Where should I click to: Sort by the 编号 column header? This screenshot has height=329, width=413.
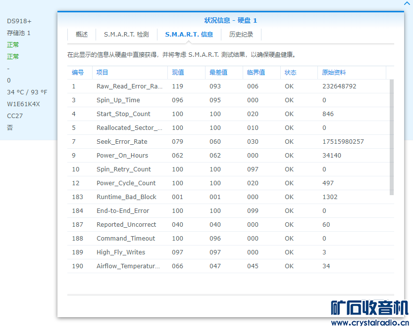pos(80,73)
